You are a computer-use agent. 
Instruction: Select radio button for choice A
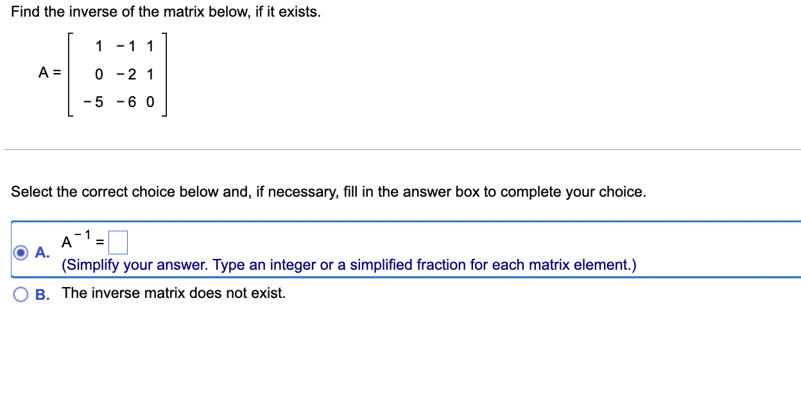click(20, 254)
